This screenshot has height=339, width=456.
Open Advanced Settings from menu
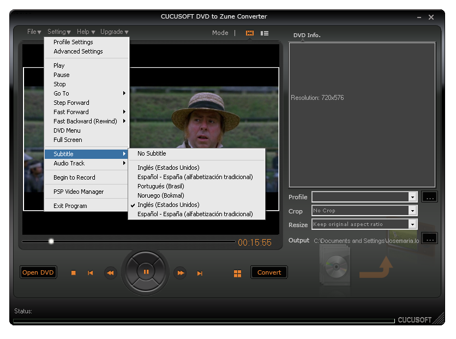tap(87, 51)
